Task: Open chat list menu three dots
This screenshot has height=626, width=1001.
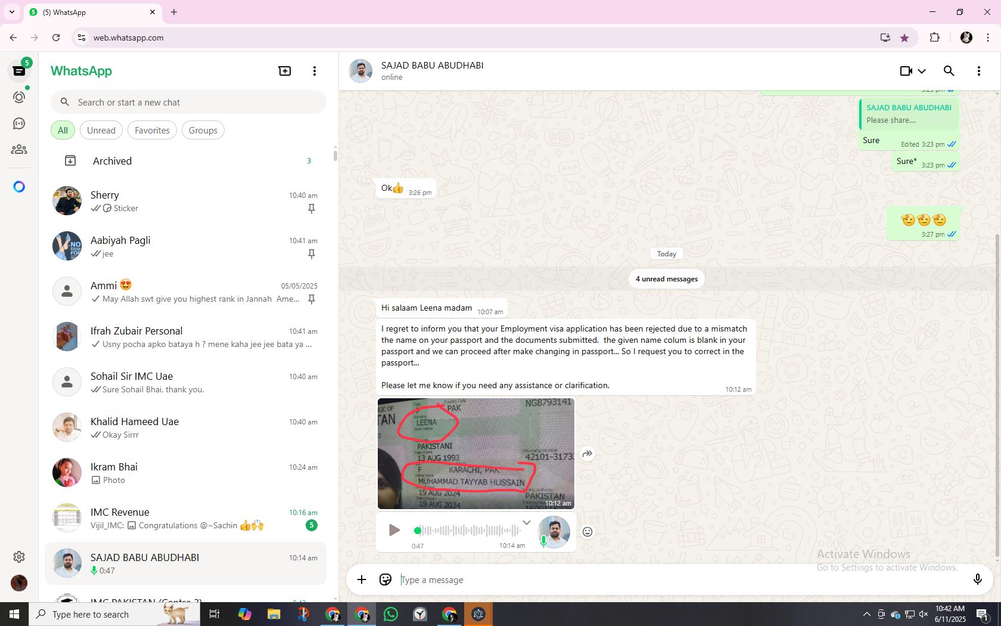Action: [315, 71]
